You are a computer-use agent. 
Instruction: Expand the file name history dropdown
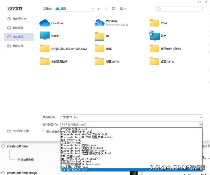tap(200, 117)
